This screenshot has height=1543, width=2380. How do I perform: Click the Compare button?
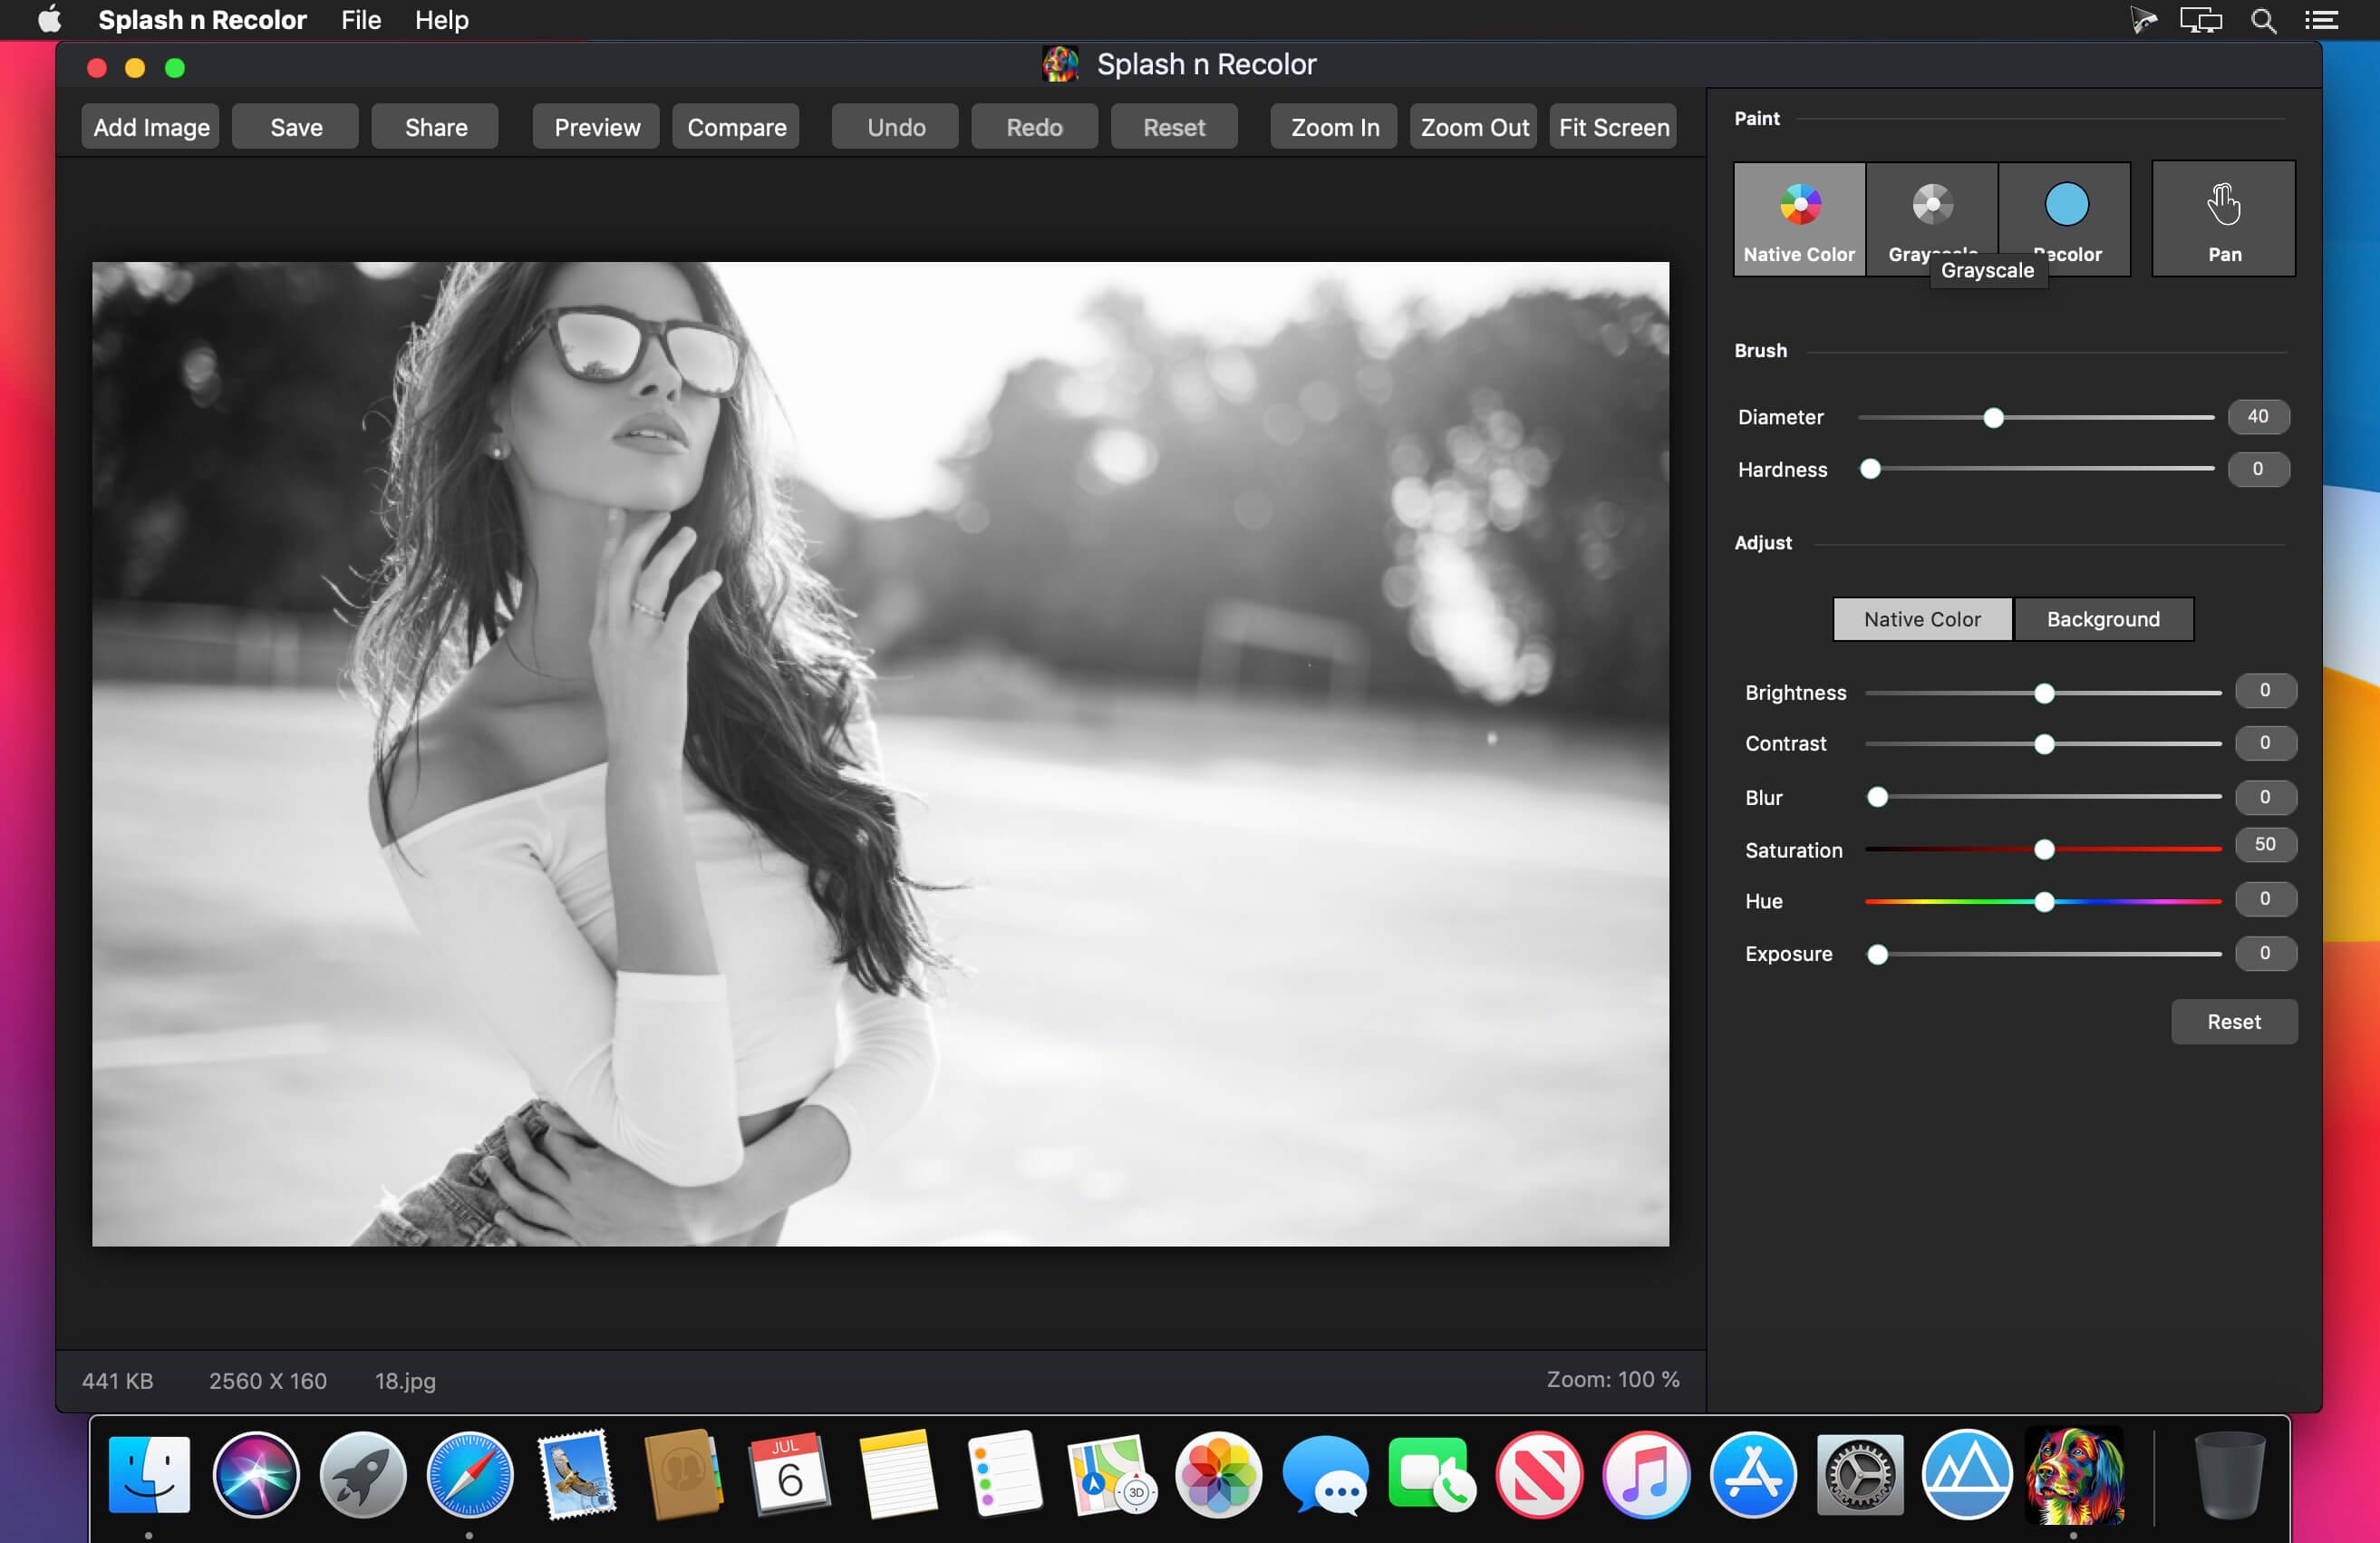coord(736,127)
